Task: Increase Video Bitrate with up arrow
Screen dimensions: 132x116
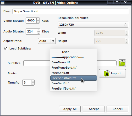Action: (x=38, y=19)
